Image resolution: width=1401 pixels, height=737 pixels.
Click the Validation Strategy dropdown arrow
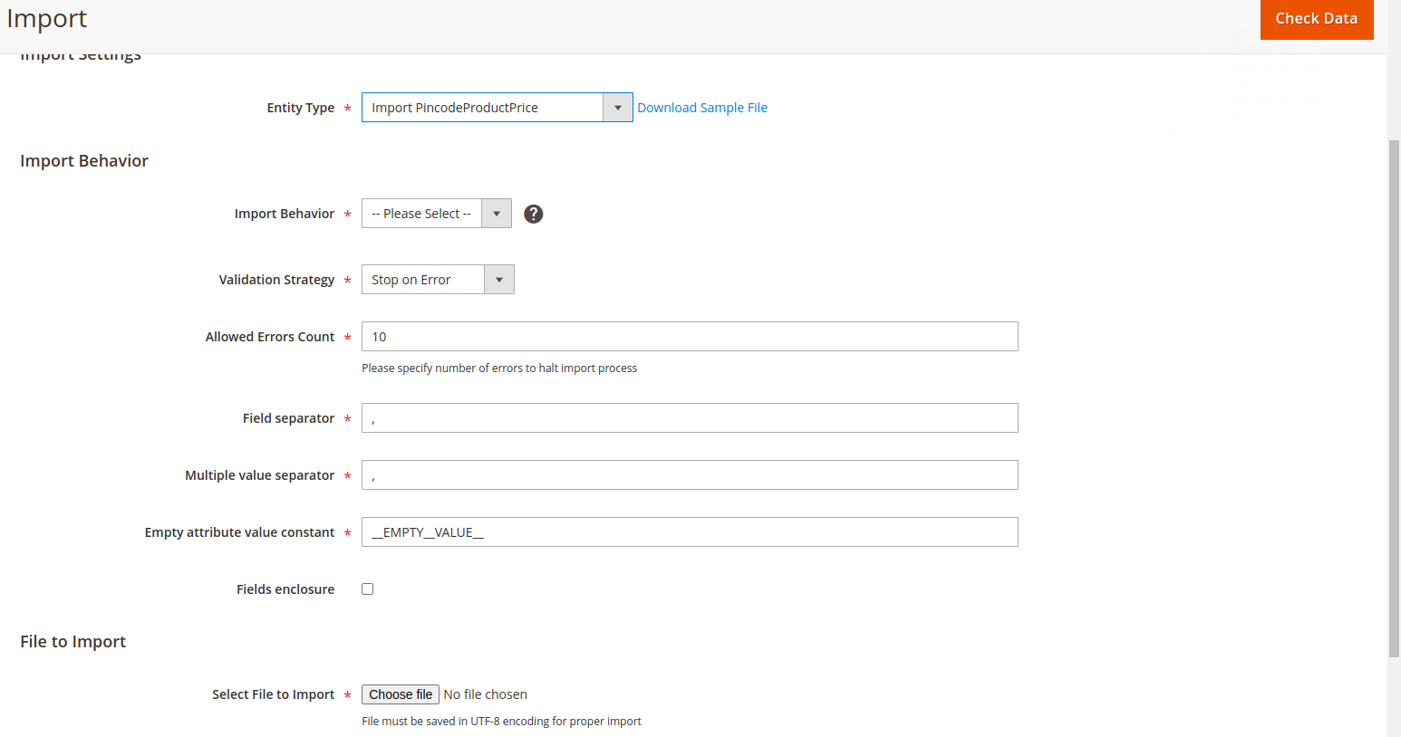[x=498, y=279]
